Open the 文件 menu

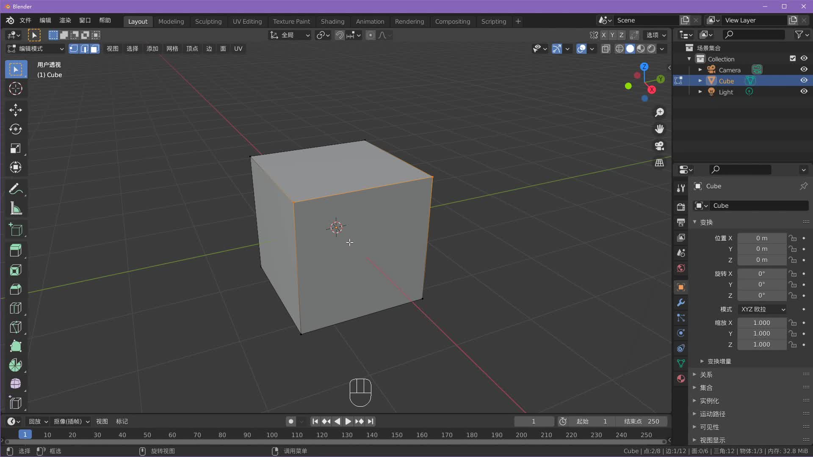pos(25,20)
